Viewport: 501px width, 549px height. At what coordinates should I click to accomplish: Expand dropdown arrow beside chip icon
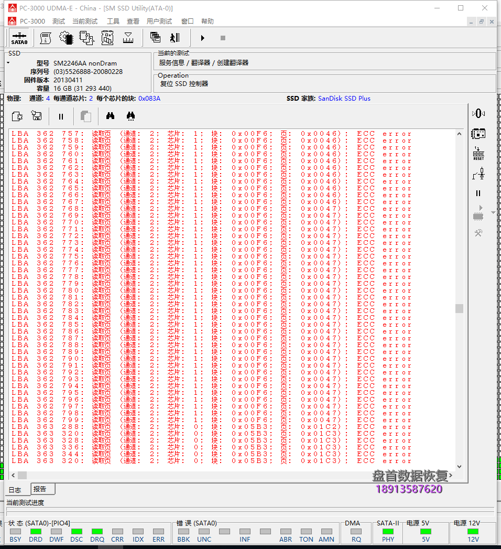pyautogui.click(x=493, y=212)
